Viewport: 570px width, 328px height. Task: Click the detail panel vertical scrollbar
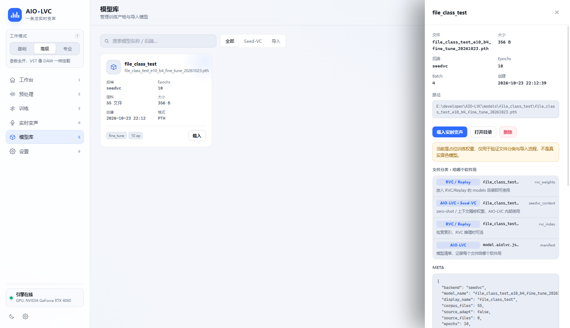pyautogui.click(x=568, y=106)
